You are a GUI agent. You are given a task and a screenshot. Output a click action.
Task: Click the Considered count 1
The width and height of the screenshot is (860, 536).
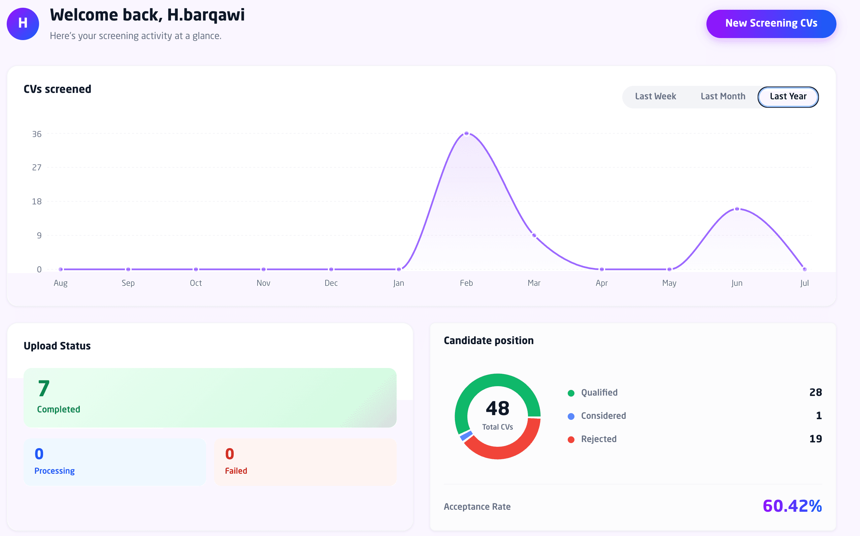click(x=819, y=416)
